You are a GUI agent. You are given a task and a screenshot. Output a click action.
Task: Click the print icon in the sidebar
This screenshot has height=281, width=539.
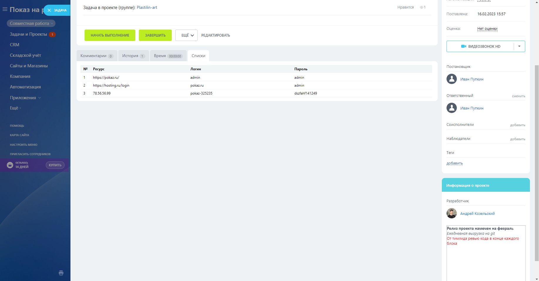pos(61,273)
